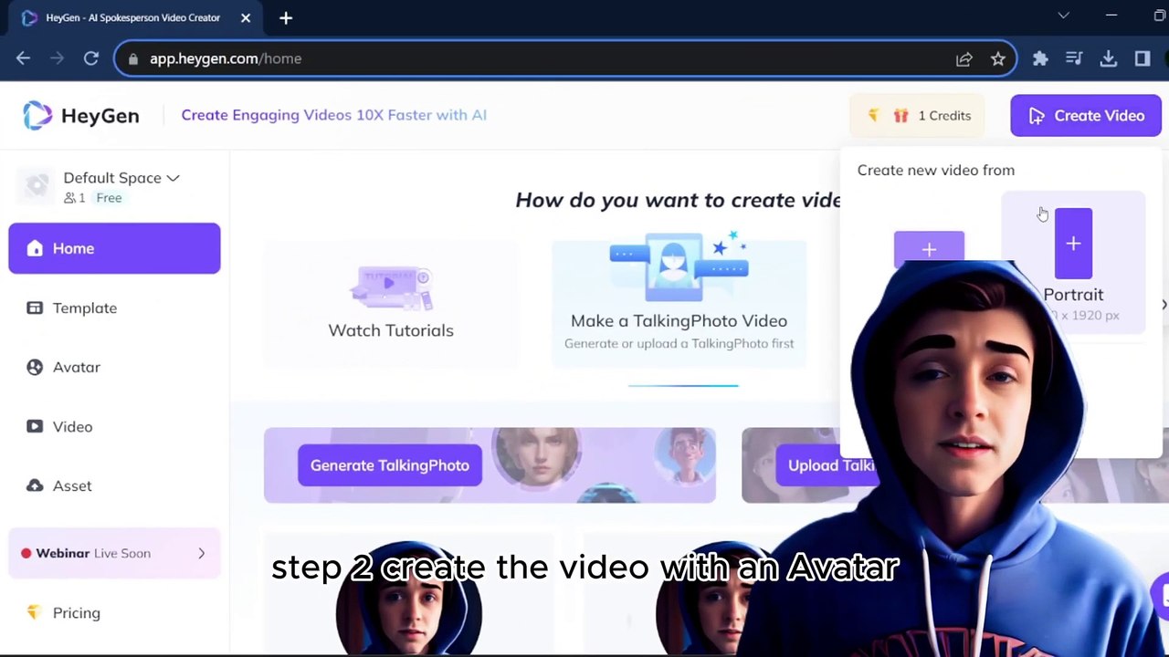Screen dimensions: 1169x657
Task: Bookmark this page with the star icon
Action: click(997, 58)
